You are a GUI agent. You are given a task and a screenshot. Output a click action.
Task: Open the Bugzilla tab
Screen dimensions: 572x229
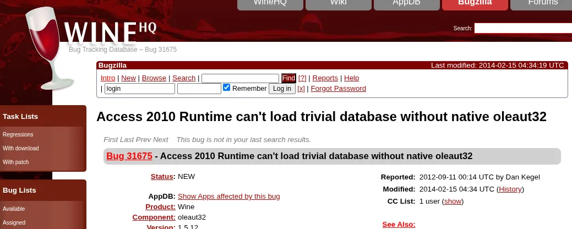[x=475, y=3]
